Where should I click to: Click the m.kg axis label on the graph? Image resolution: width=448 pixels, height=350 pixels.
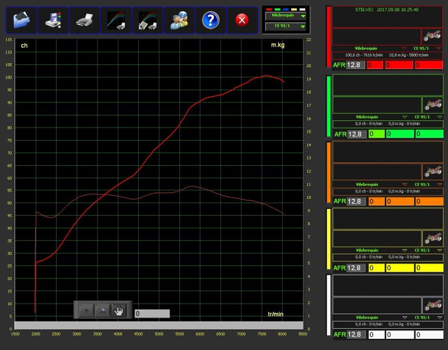click(x=278, y=45)
